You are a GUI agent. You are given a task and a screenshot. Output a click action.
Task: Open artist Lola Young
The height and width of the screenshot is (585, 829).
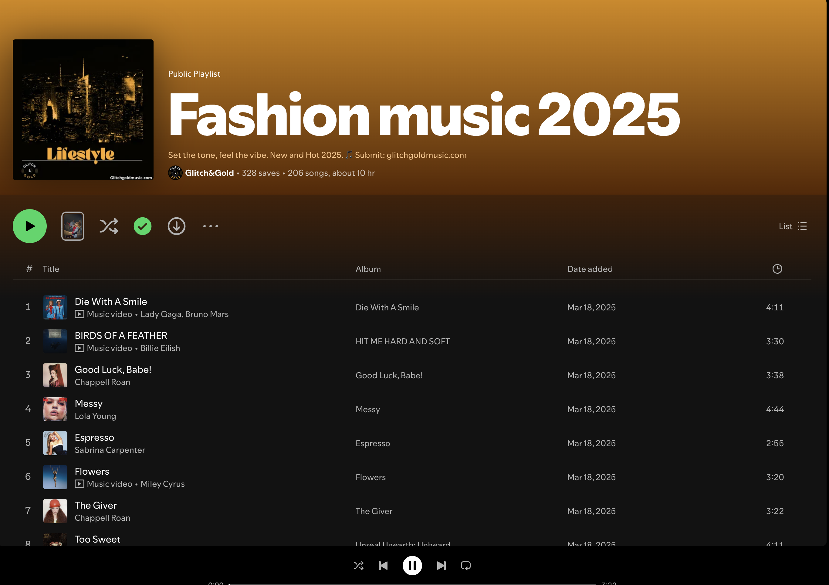95,416
